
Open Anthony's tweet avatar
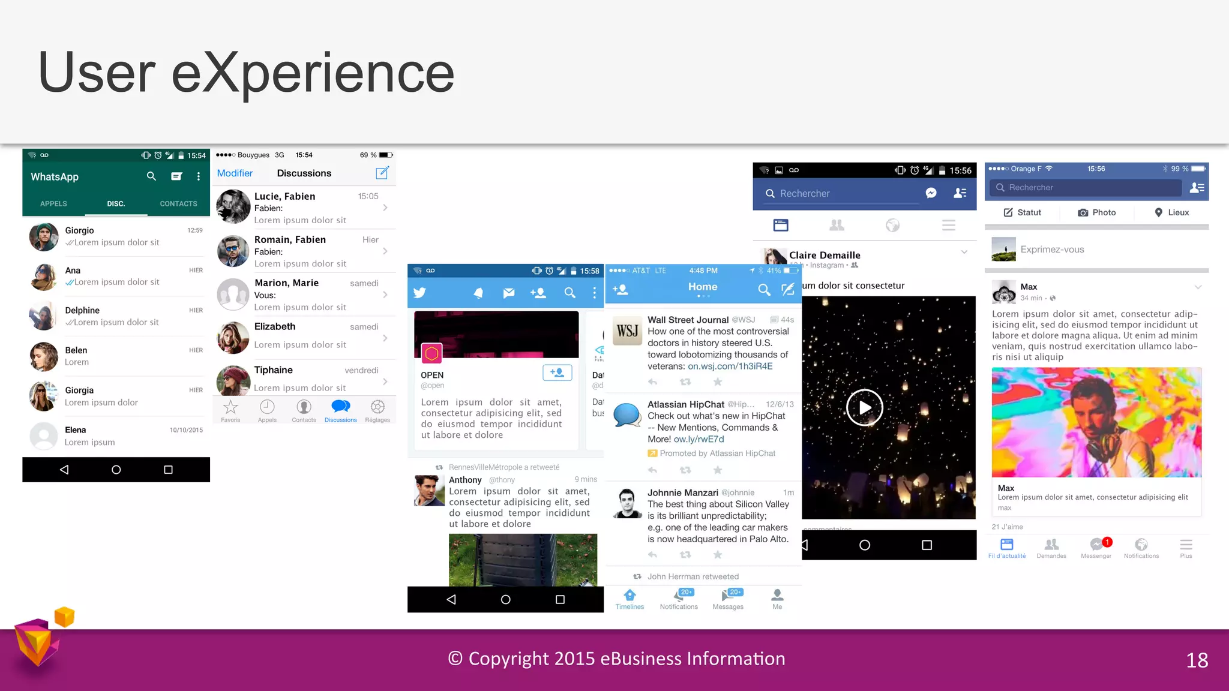pos(429,491)
